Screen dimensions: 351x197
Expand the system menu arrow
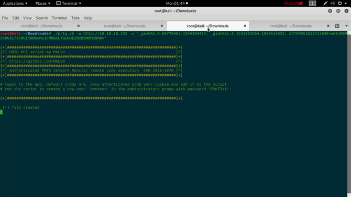click(346, 3)
